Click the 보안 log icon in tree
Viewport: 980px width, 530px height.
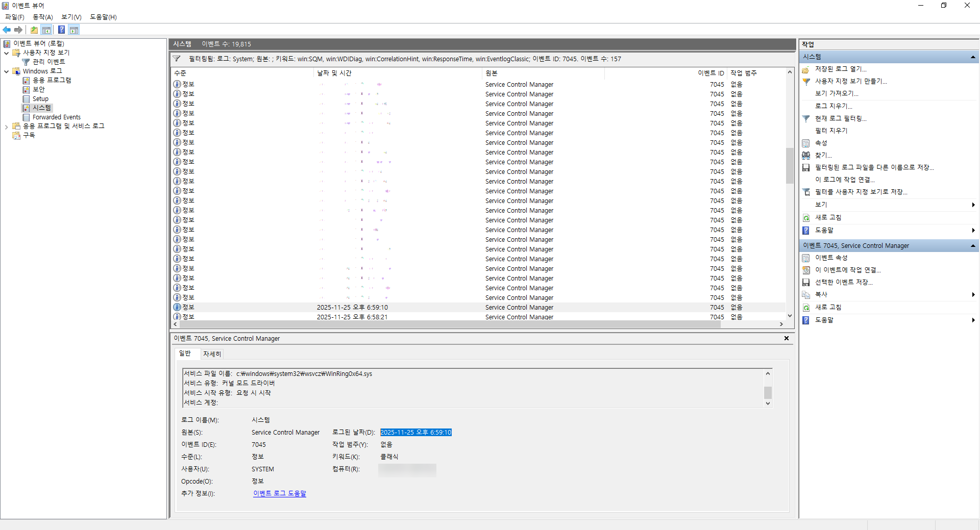[x=26, y=90]
